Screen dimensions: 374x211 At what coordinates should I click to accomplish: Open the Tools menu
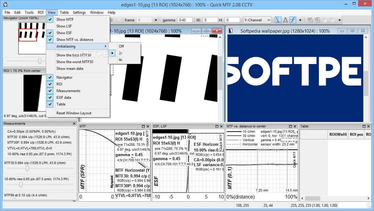29,13
